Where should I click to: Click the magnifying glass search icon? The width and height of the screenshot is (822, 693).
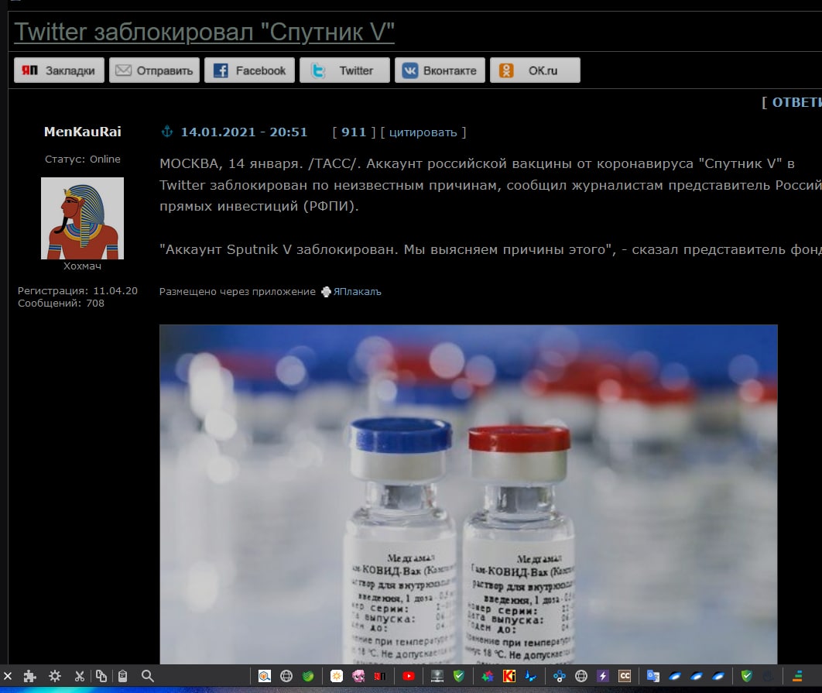tap(148, 676)
